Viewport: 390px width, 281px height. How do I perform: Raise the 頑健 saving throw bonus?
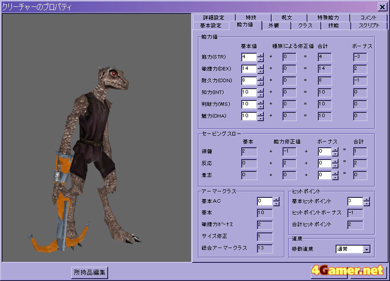coord(335,150)
